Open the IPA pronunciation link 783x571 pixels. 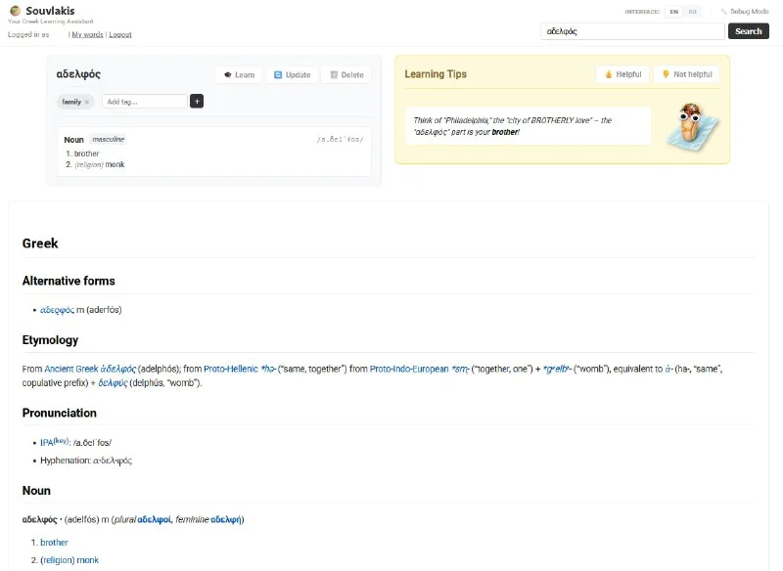coord(46,443)
